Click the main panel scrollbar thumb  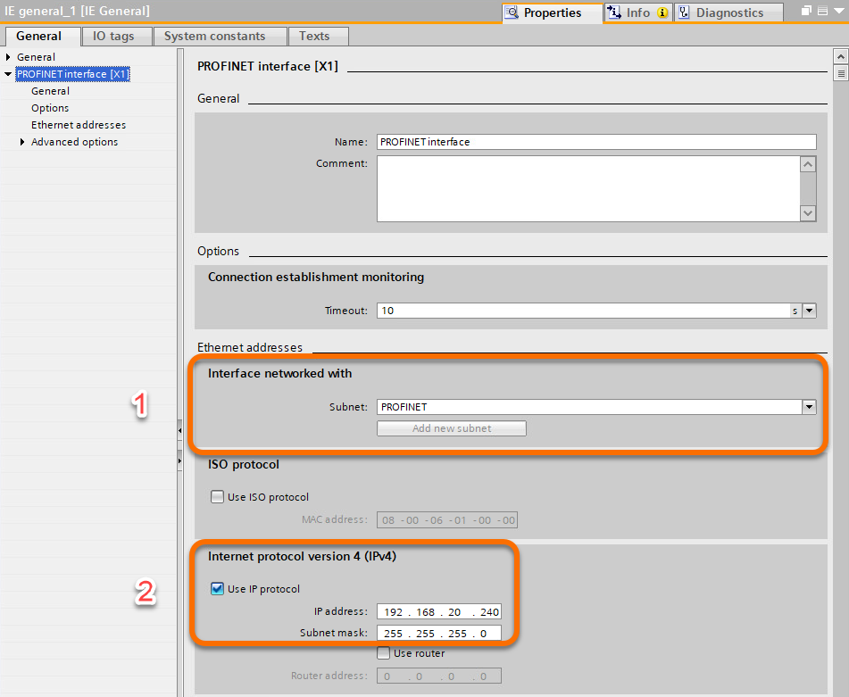point(840,73)
